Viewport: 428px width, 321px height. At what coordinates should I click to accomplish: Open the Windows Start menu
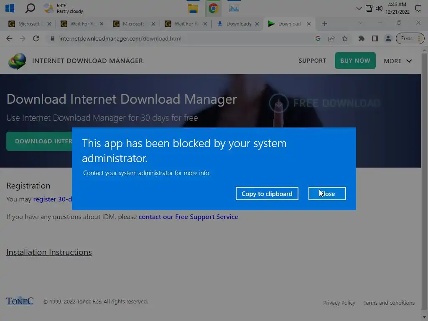coord(10,8)
